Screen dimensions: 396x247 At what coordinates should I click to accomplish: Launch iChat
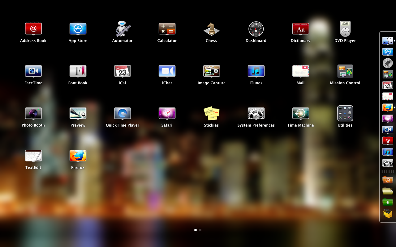[167, 71]
